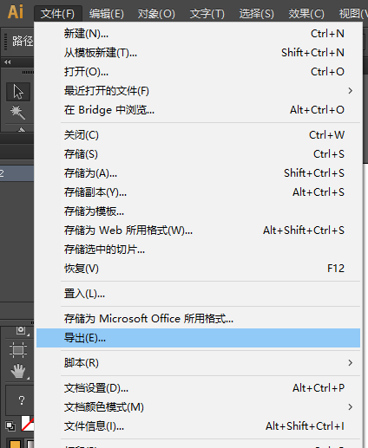Click the question mark tool icon
Image resolution: width=368 pixels, height=448 pixels.
[x=21, y=400]
